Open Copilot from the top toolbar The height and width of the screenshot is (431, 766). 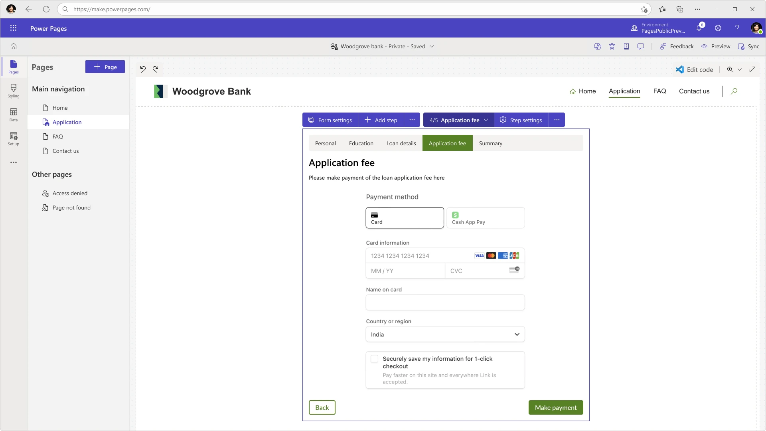(x=598, y=46)
